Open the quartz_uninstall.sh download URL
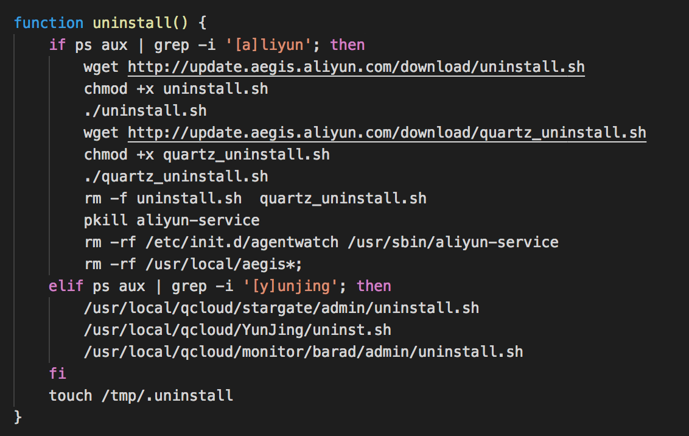689x436 pixels. (386, 133)
